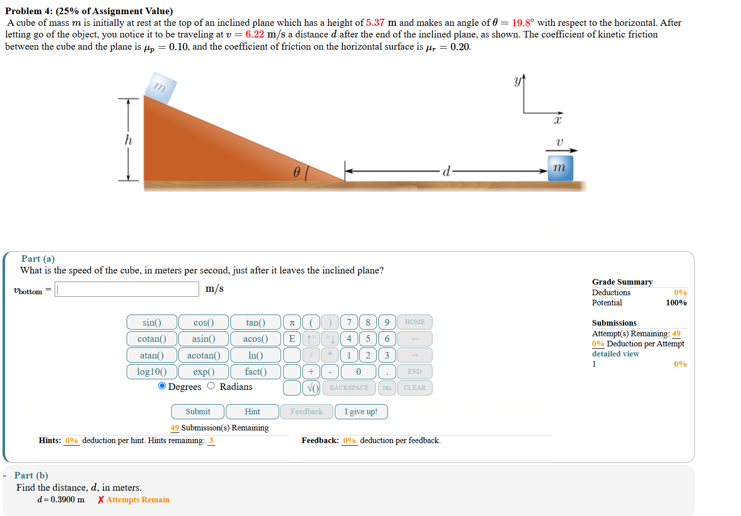Click the log10() function button

click(151, 371)
